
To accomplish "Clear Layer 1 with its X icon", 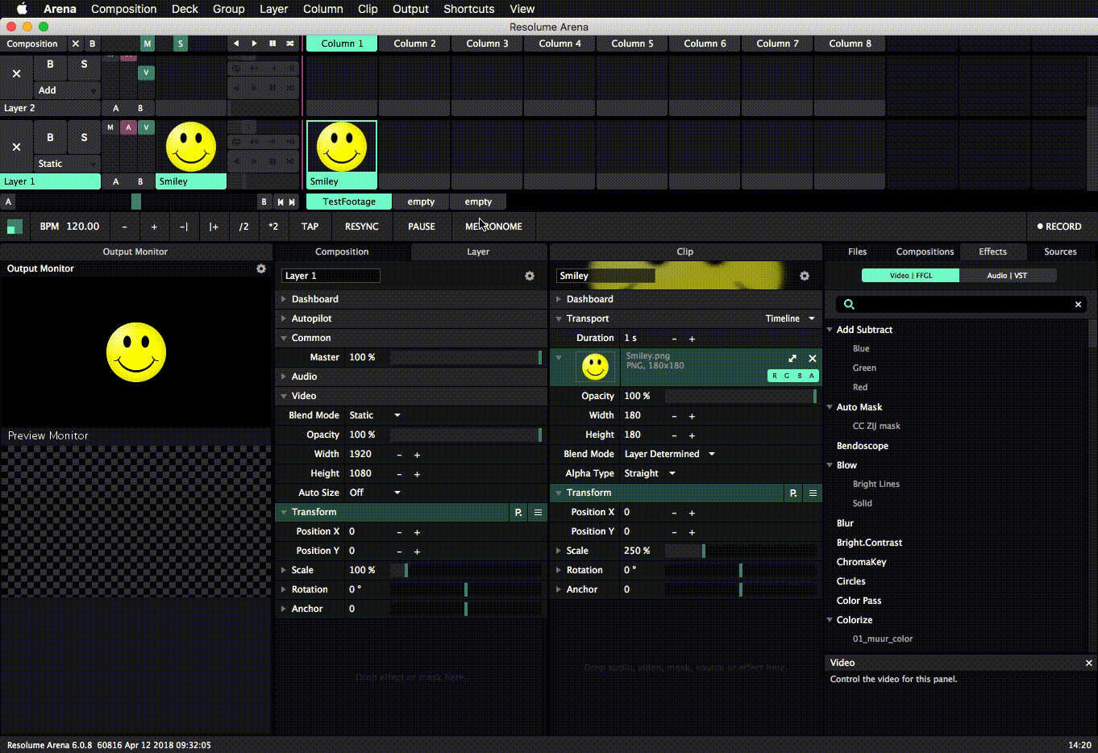I will coord(16,147).
